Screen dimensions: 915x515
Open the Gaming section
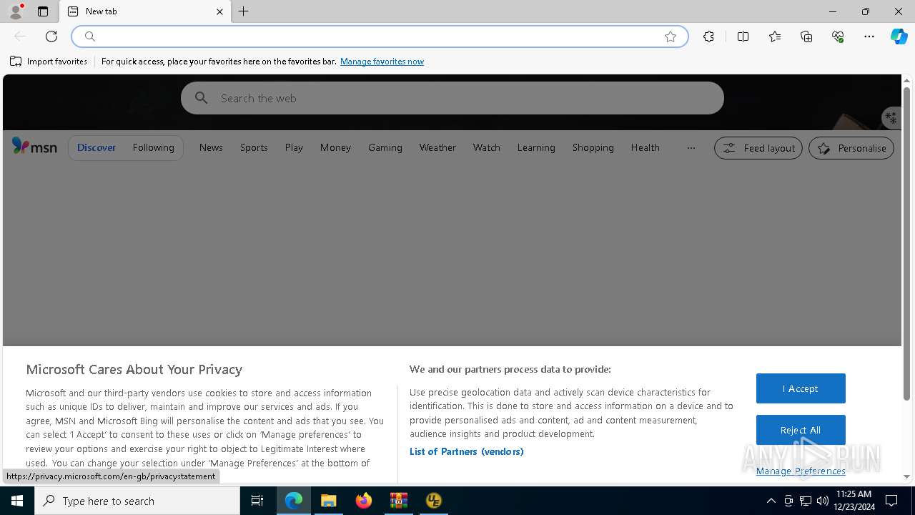[385, 147]
